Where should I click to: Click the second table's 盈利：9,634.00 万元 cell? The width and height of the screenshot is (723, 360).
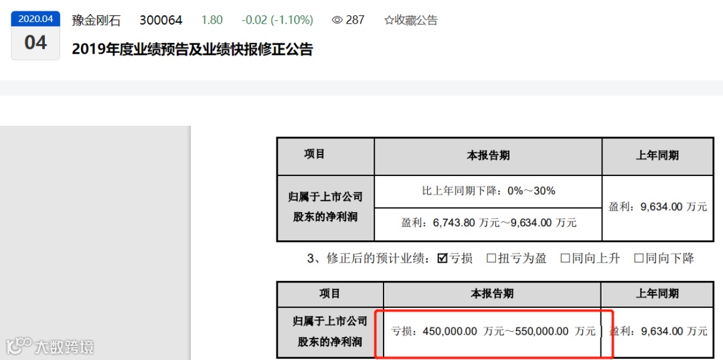tap(657, 331)
